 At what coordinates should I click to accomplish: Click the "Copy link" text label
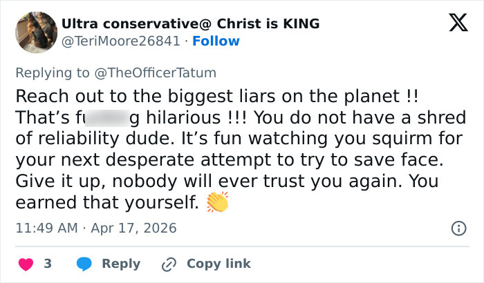(218, 264)
